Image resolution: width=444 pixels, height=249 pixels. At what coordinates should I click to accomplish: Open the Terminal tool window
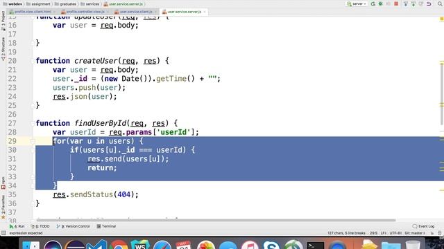point(106,226)
